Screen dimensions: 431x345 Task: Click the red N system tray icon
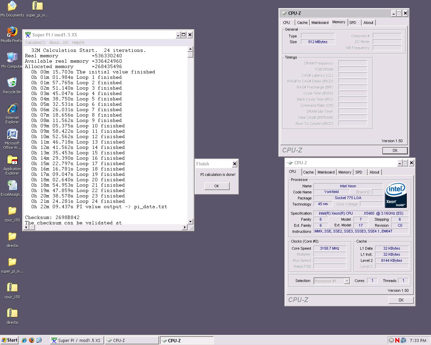[x=397, y=340]
